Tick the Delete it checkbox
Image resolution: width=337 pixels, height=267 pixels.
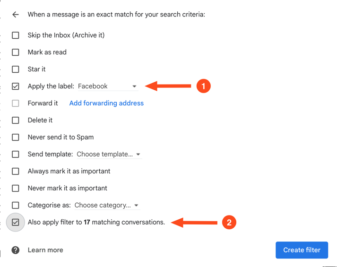point(16,121)
